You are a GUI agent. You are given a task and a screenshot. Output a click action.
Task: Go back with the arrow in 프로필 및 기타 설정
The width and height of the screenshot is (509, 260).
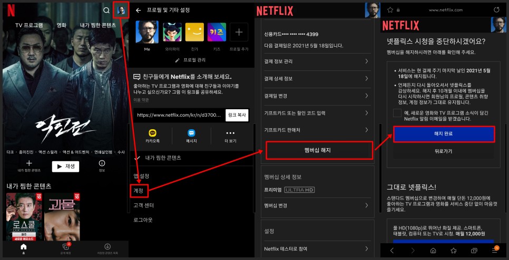(138, 11)
